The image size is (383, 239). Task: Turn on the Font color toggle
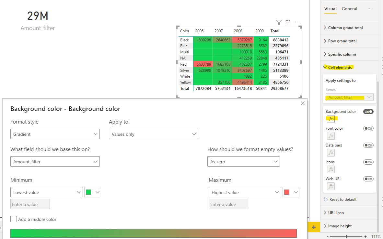tap(368, 128)
